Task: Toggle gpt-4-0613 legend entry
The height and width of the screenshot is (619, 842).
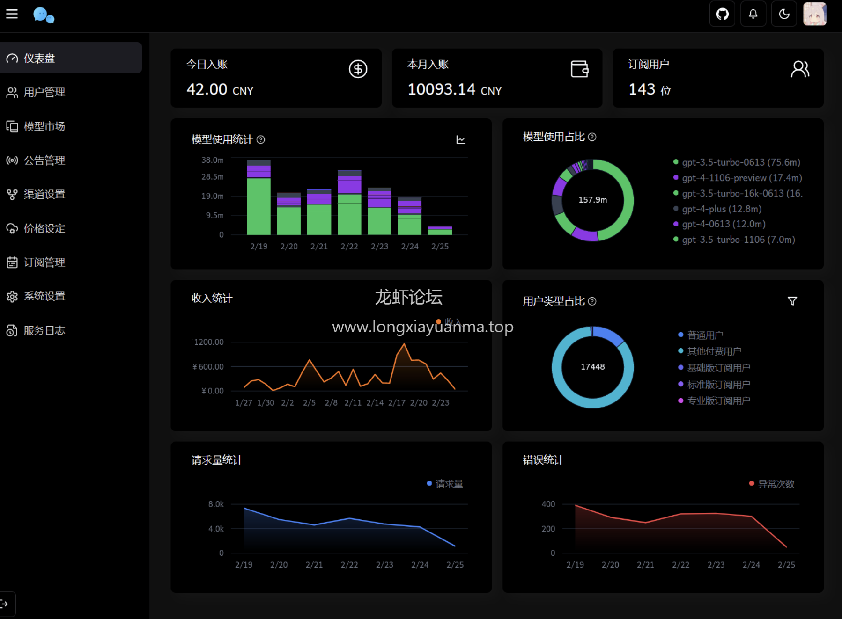Action: point(719,224)
